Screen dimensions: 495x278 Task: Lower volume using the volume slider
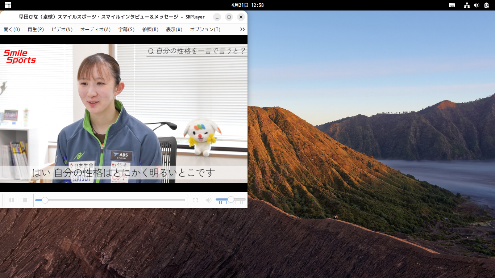223,199
